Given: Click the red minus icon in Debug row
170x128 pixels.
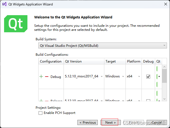Looking at the screenshot, I should pos(47,77).
